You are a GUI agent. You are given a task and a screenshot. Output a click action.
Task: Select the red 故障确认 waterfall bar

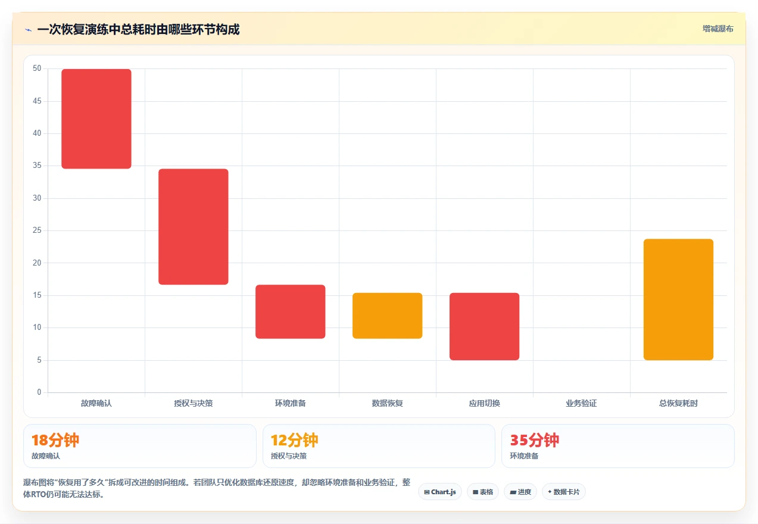(x=96, y=119)
